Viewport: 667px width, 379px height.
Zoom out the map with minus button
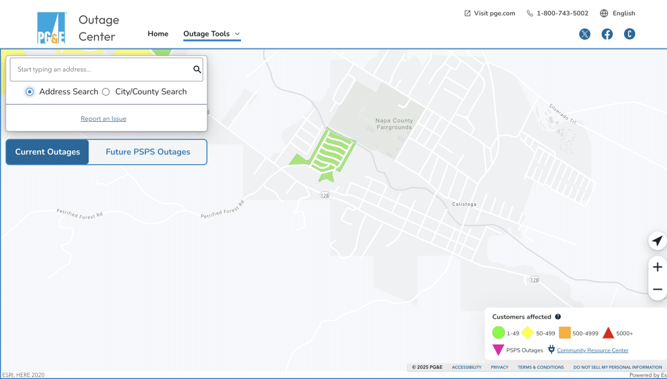(657, 289)
